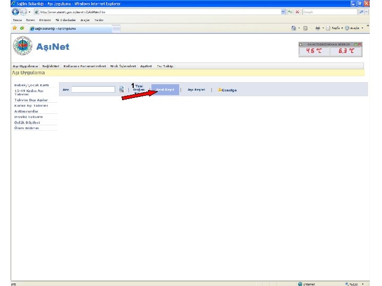The height and width of the screenshot is (286, 382).
Task: Open the Kullanıcı Parametreleri navigation menu
Action: pos(84,66)
